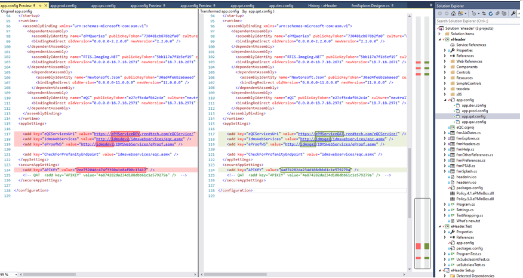Click the large red block in diff overview

click(x=419, y=246)
